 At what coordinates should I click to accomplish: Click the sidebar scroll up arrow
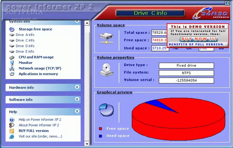click(x=87, y=23)
